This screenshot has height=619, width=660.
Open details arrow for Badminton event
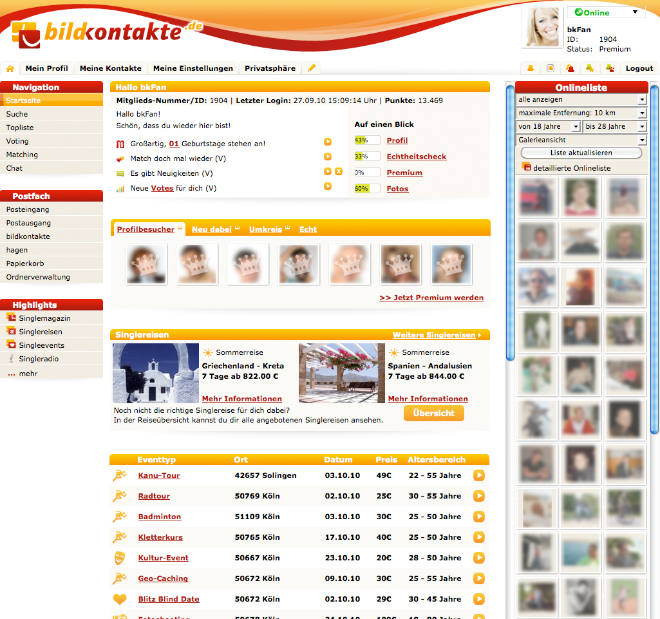click(479, 517)
